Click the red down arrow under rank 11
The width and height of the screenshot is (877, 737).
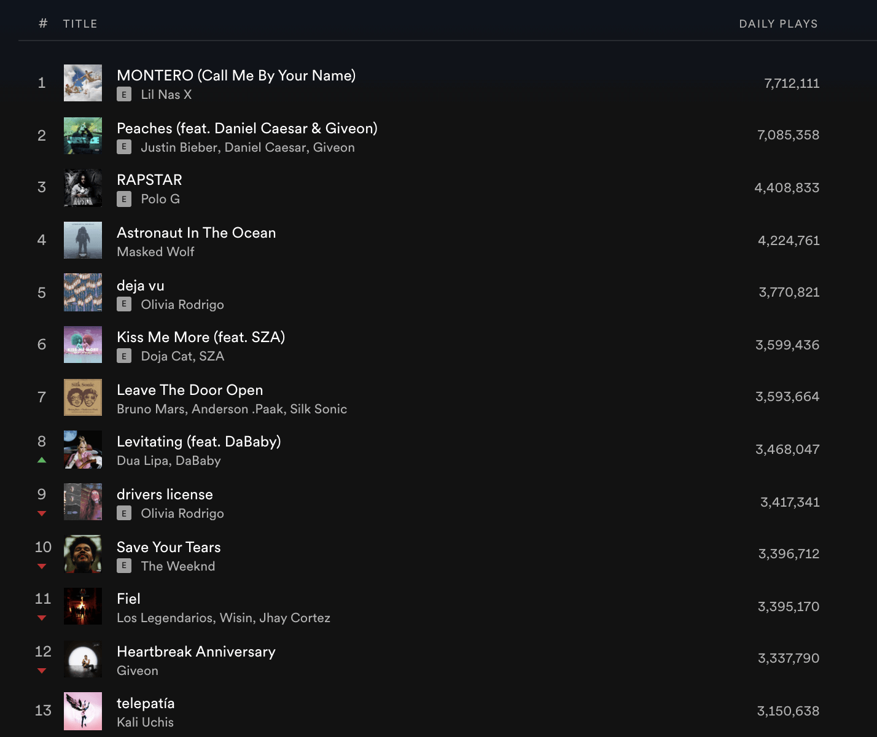42,618
